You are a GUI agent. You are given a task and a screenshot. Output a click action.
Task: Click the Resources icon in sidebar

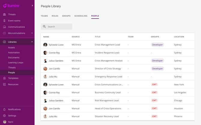tap(4, 84)
